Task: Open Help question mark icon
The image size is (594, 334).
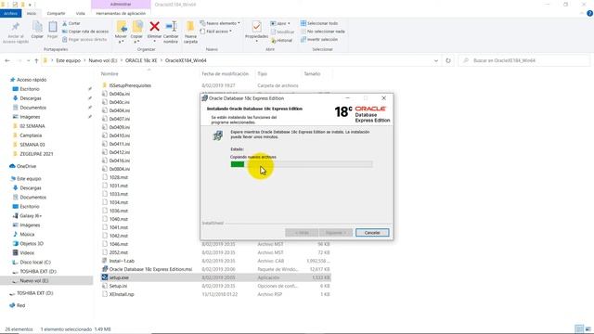Action: click(x=589, y=13)
